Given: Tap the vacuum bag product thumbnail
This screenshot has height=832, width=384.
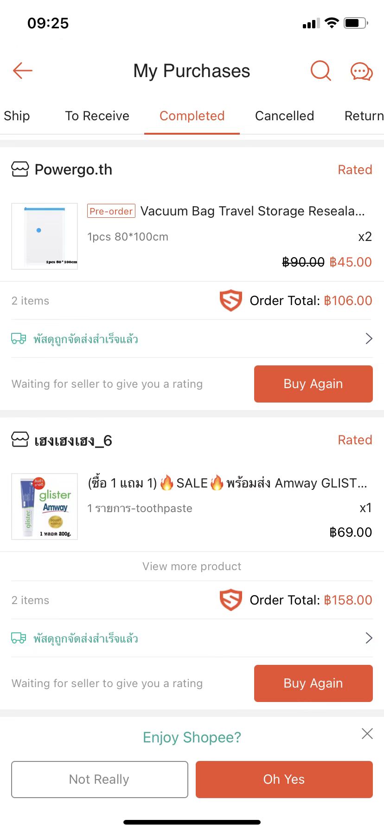Looking at the screenshot, I should pyautogui.click(x=44, y=236).
